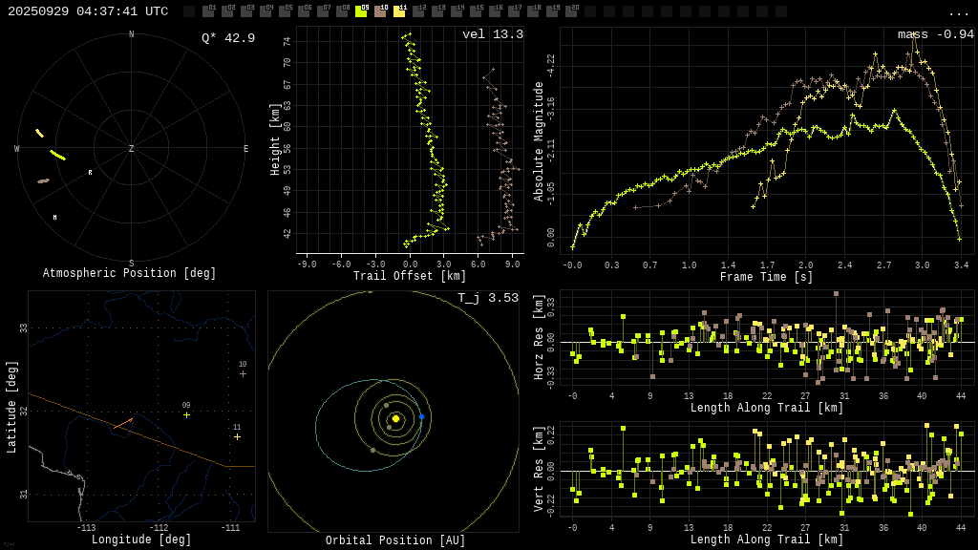Click the brown streak in atmospheric plot

pyautogui.click(x=43, y=180)
